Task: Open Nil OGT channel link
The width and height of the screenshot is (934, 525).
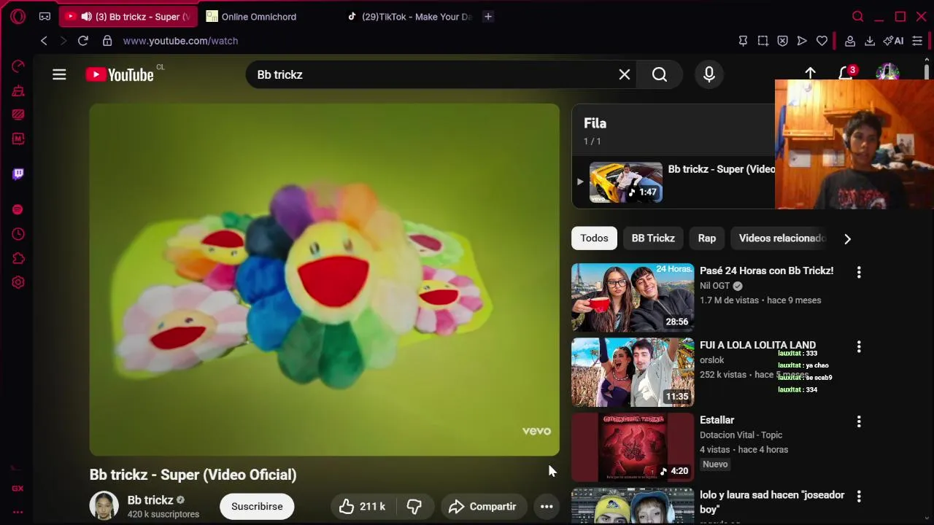Action: click(714, 286)
